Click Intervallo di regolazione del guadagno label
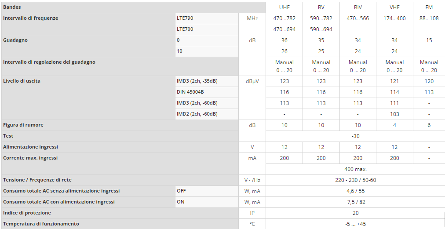The height and width of the screenshot is (229, 445). (49, 62)
